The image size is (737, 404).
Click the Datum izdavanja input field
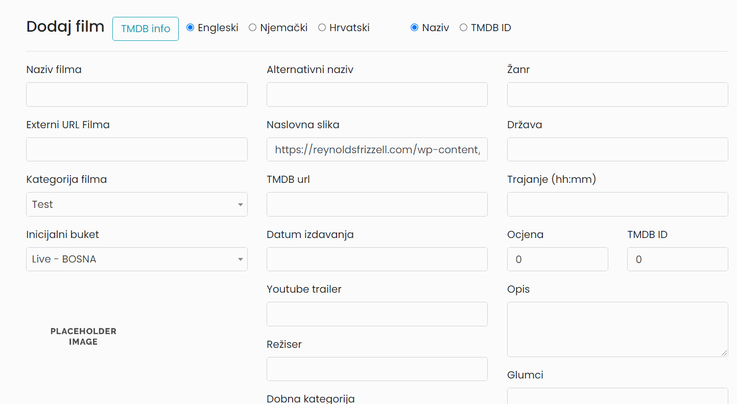click(377, 259)
